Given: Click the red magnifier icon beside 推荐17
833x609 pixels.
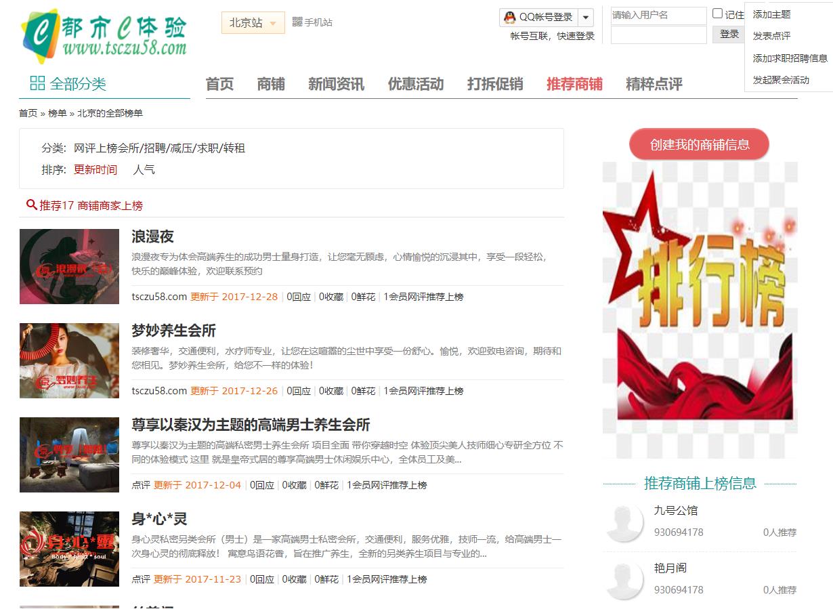Looking at the screenshot, I should click(30, 204).
